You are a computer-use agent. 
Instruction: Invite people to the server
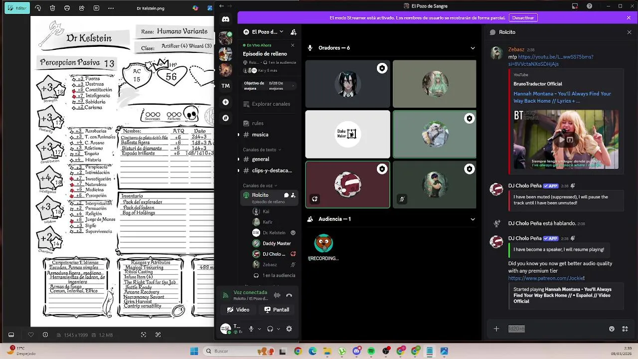pos(294,32)
